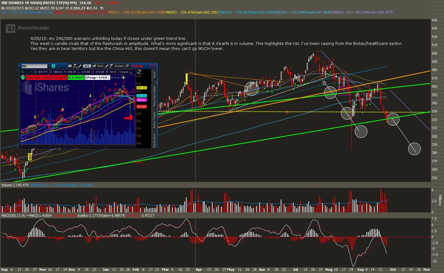Click the 'Volume 2,140,479' panel label
444x273 pixels.
click(x=15, y=185)
